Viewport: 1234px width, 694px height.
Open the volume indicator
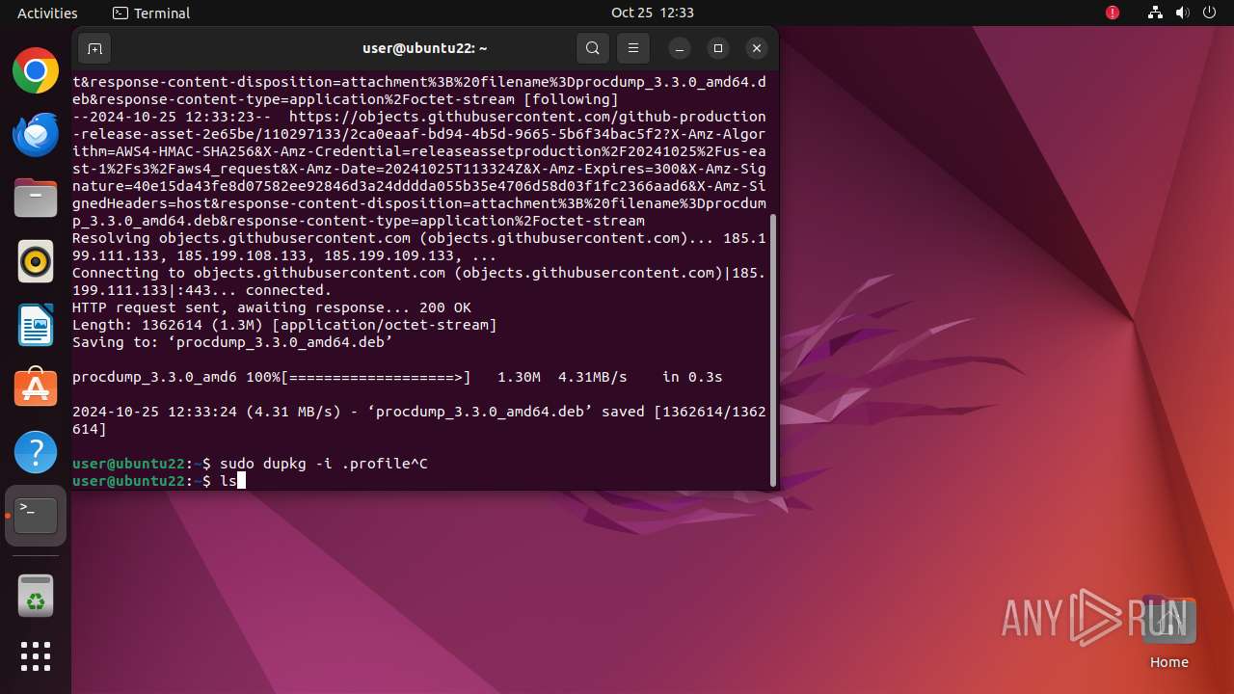[x=1182, y=13]
